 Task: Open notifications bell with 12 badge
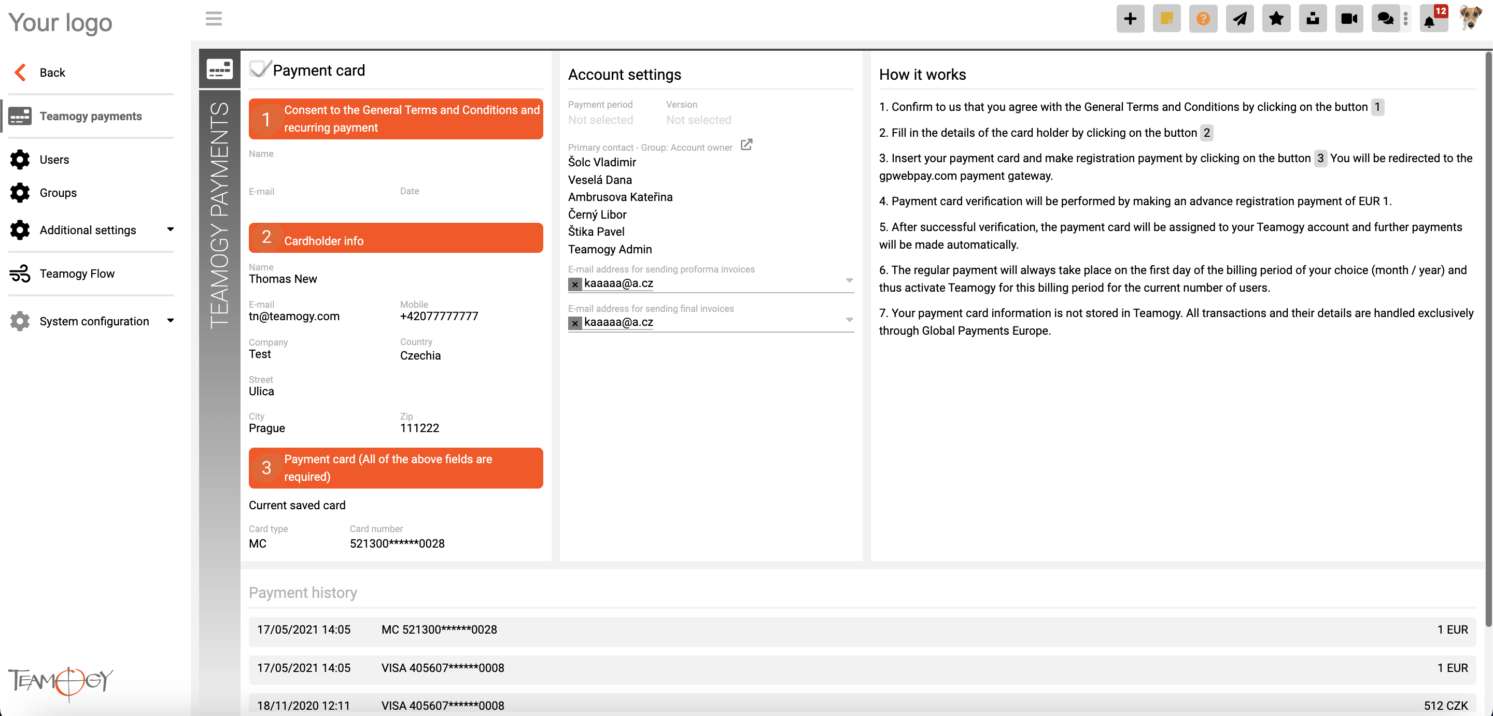click(1433, 19)
